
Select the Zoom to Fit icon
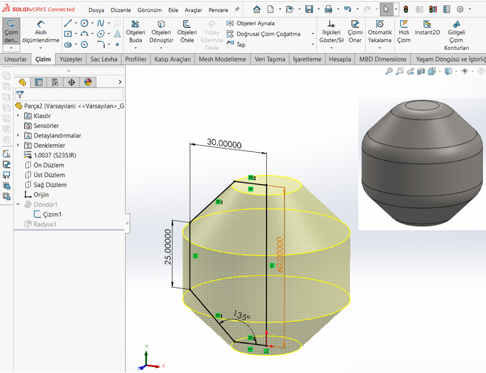pyautogui.click(x=388, y=71)
